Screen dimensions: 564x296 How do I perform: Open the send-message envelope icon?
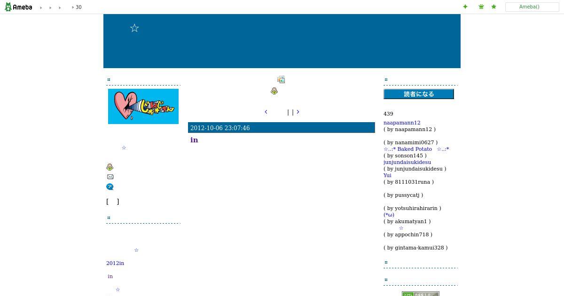click(x=110, y=177)
